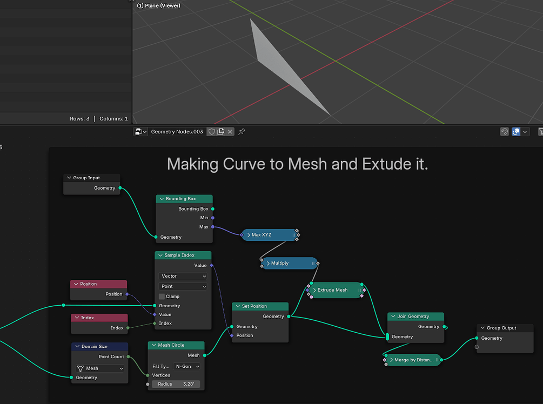Click the Min output socket on Bounding Box
Image resolution: width=543 pixels, height=404 pixels.
(213, 218)
